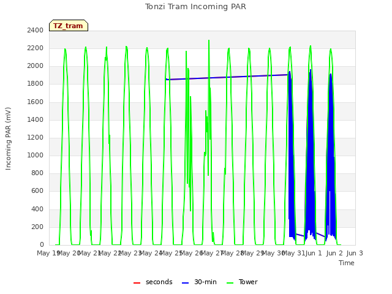Screen dimensions: 392x294
Task: Click the y-axis tick value 1400
Action: [x=36, y=120]
